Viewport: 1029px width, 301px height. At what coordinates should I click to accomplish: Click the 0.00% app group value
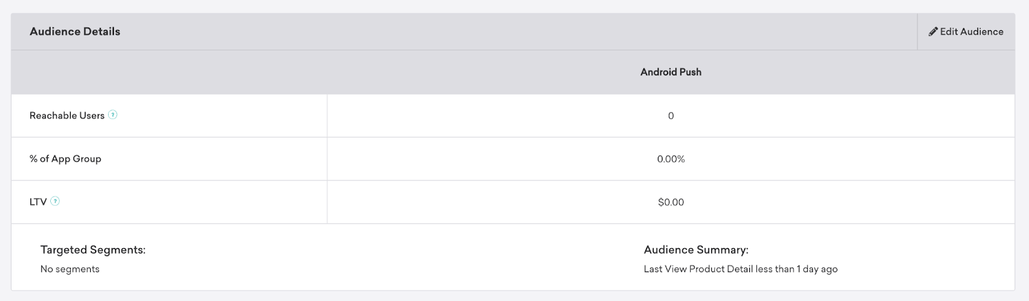tap(671, 159)
